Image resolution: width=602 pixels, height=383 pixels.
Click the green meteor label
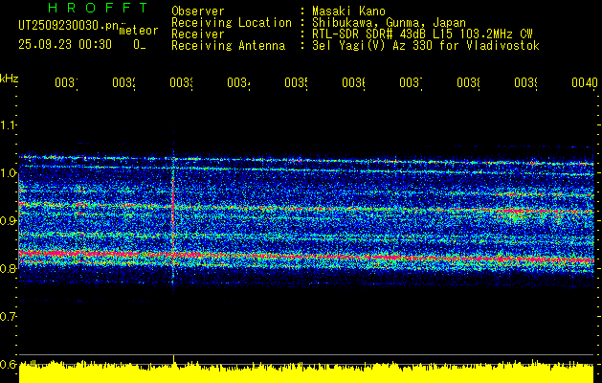point(139,31)
